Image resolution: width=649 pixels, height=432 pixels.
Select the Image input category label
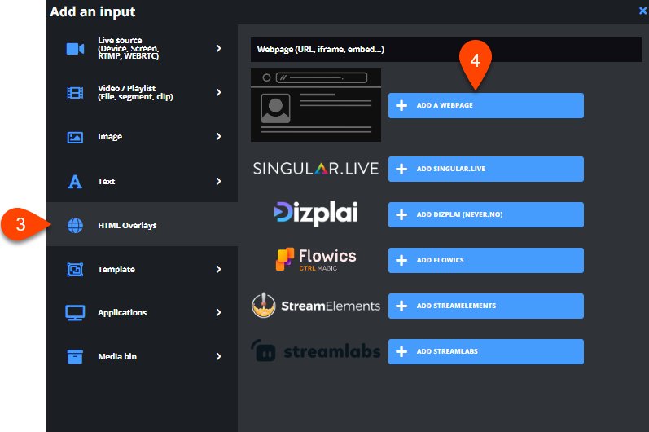coord(110,137)
